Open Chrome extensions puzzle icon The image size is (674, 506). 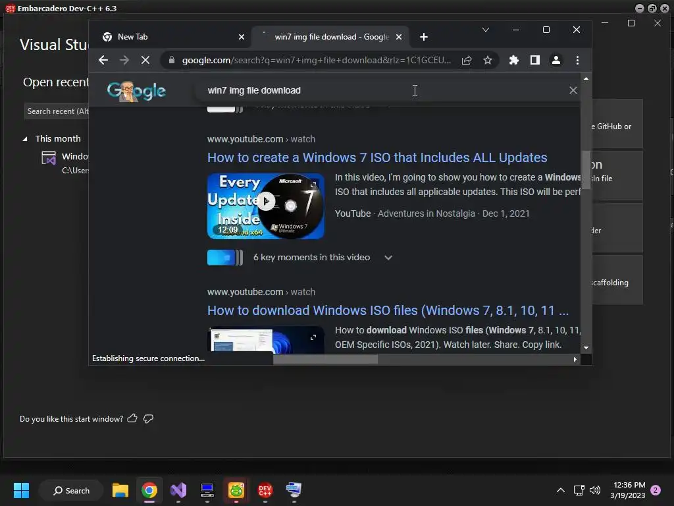[x=513, y=60]
